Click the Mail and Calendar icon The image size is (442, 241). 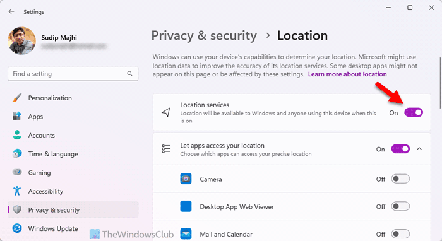(186, 234)
